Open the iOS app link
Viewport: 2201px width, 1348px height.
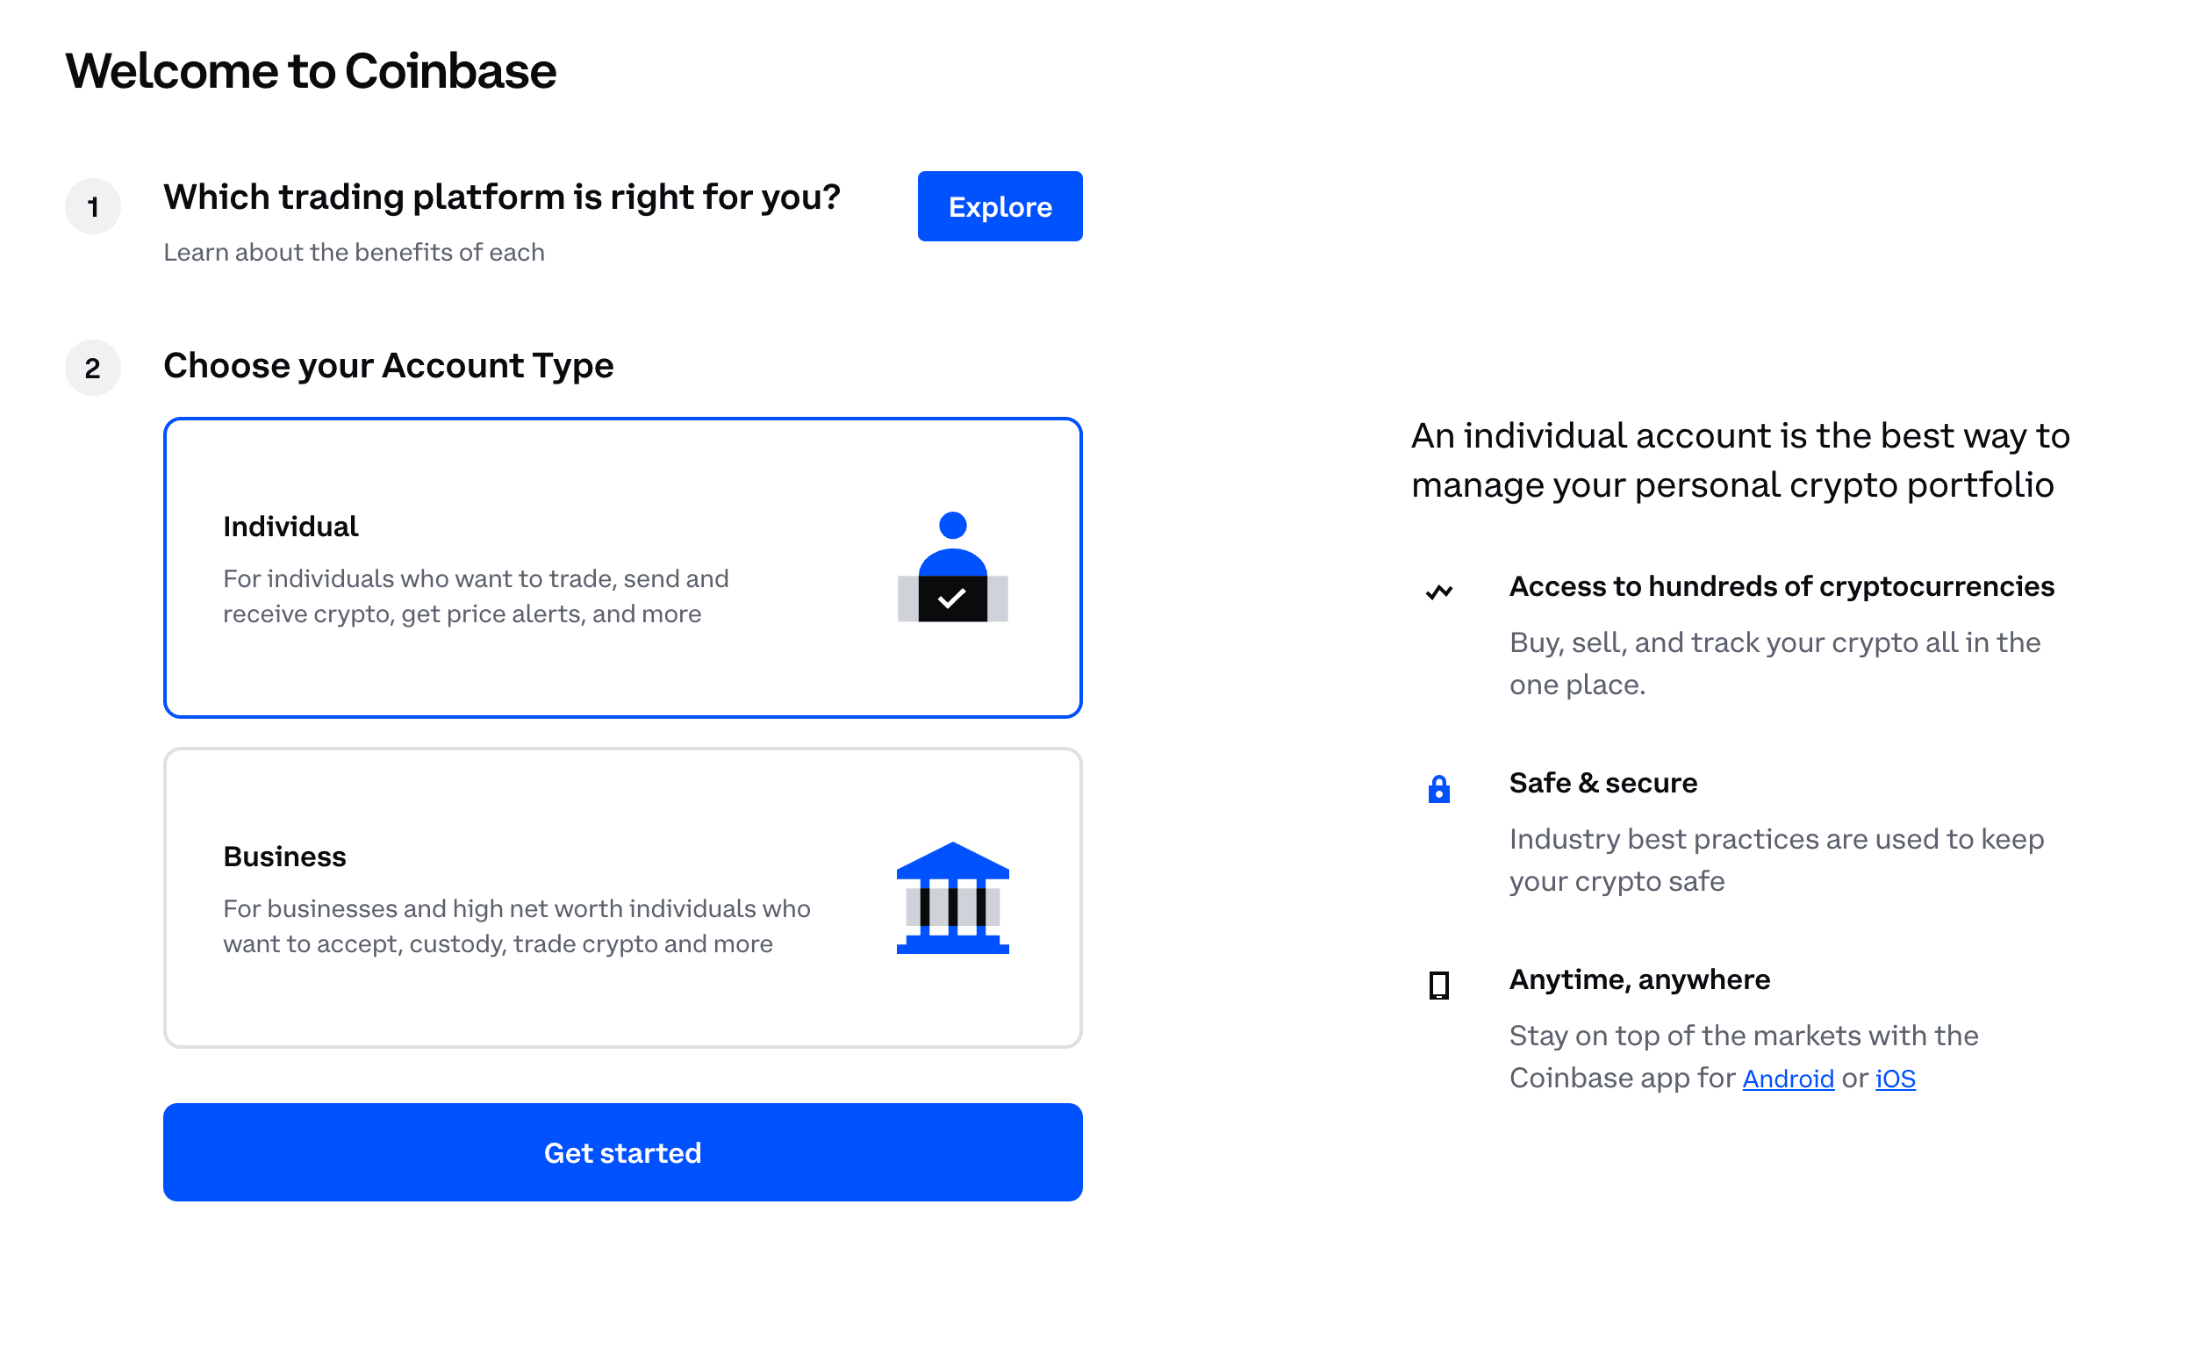(1895, 1079)
